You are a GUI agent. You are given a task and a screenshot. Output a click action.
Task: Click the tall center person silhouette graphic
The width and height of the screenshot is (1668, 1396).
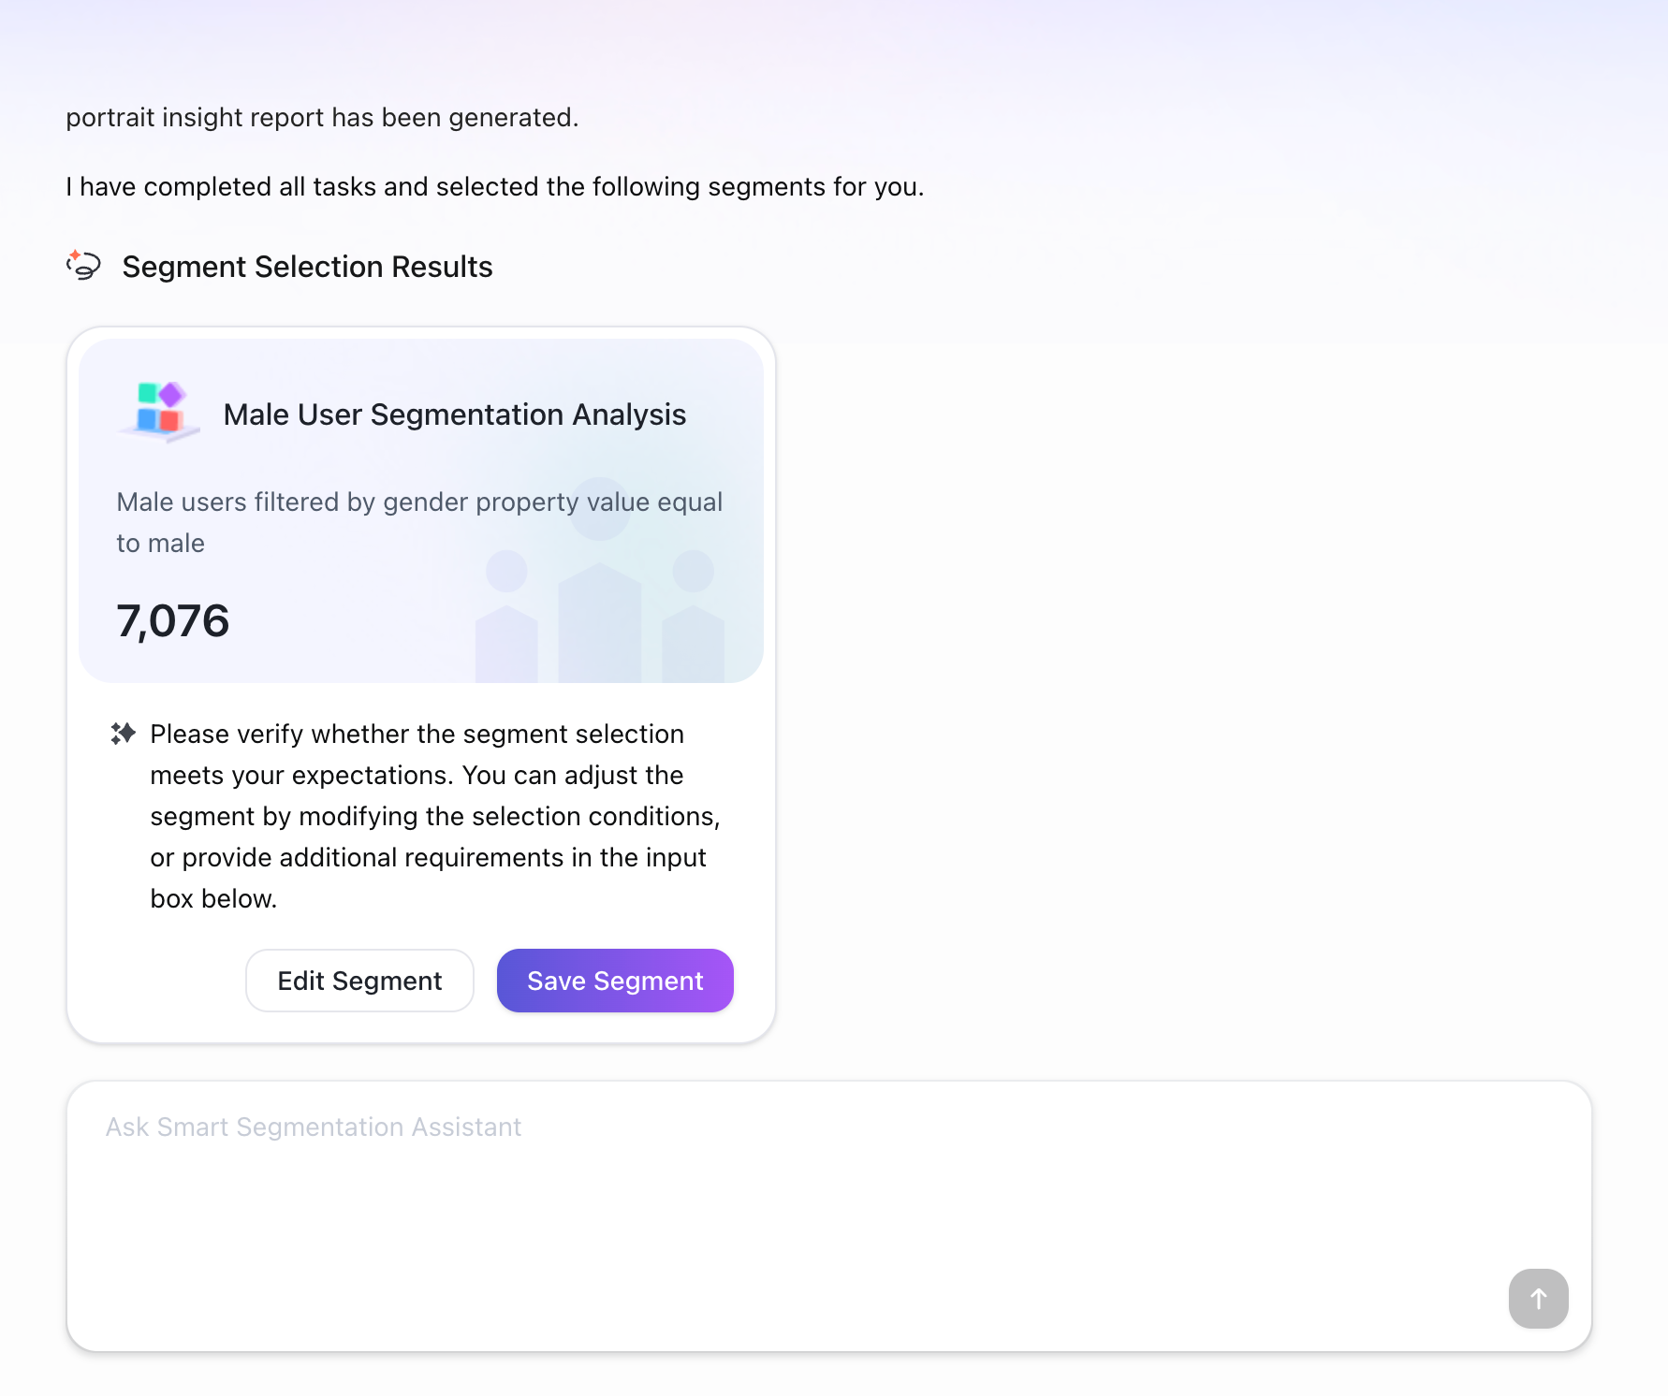pos(600,580)
